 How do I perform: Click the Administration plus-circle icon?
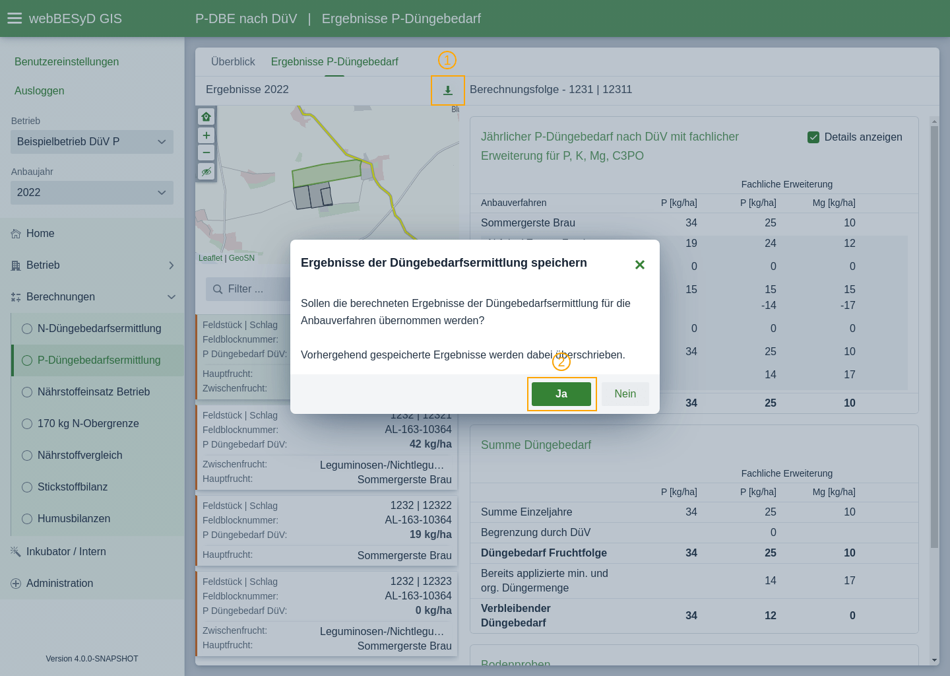click(16, 584)
